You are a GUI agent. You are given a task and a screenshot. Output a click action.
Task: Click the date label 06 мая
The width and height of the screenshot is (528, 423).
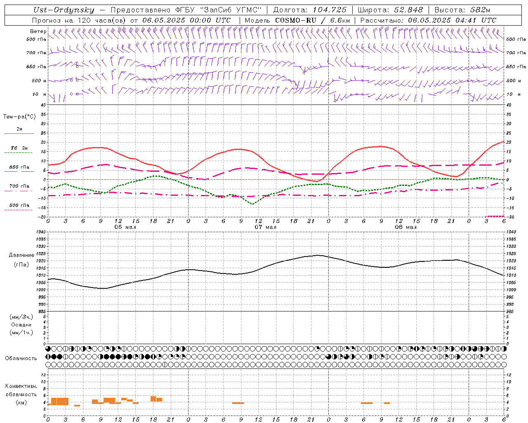(125, 227)
